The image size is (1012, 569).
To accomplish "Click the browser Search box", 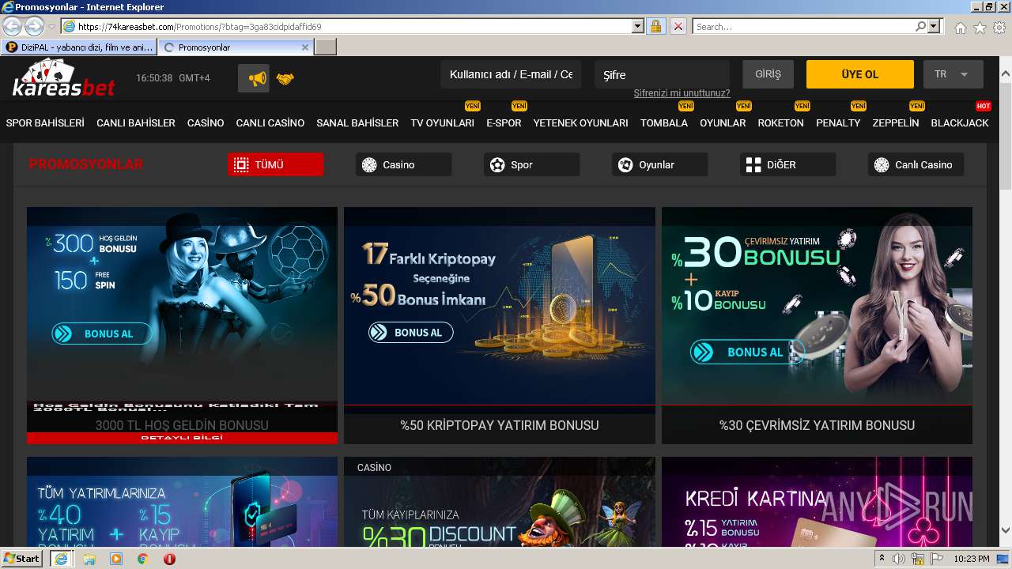I will [x=803, y=26].
